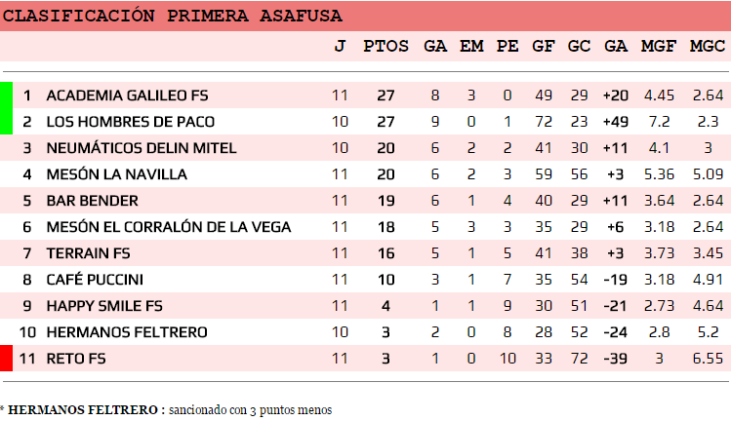731x421 pixels.
Task: Click the HERMANOS FELTRERO sanction footnote
Action: (x=167, y=410)
